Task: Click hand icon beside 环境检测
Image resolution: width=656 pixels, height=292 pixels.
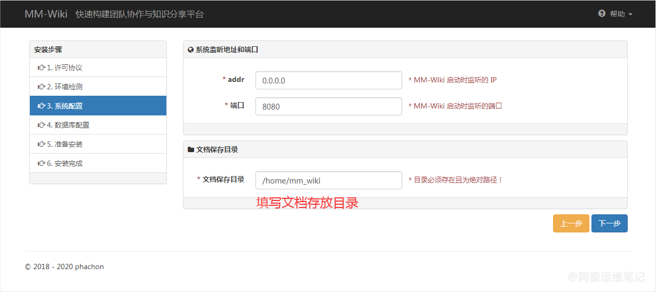Action: tap(41, 87)
